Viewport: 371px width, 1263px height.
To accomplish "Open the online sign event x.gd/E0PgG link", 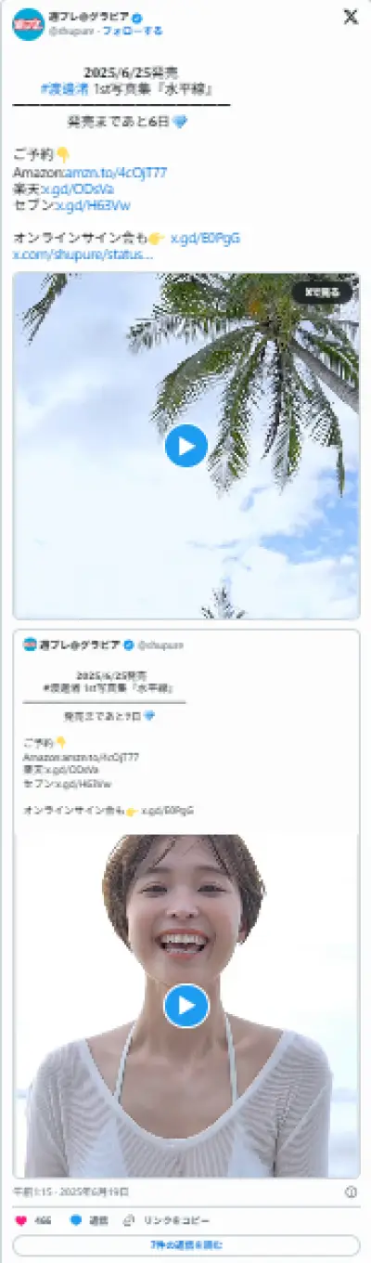I will 204,238.
